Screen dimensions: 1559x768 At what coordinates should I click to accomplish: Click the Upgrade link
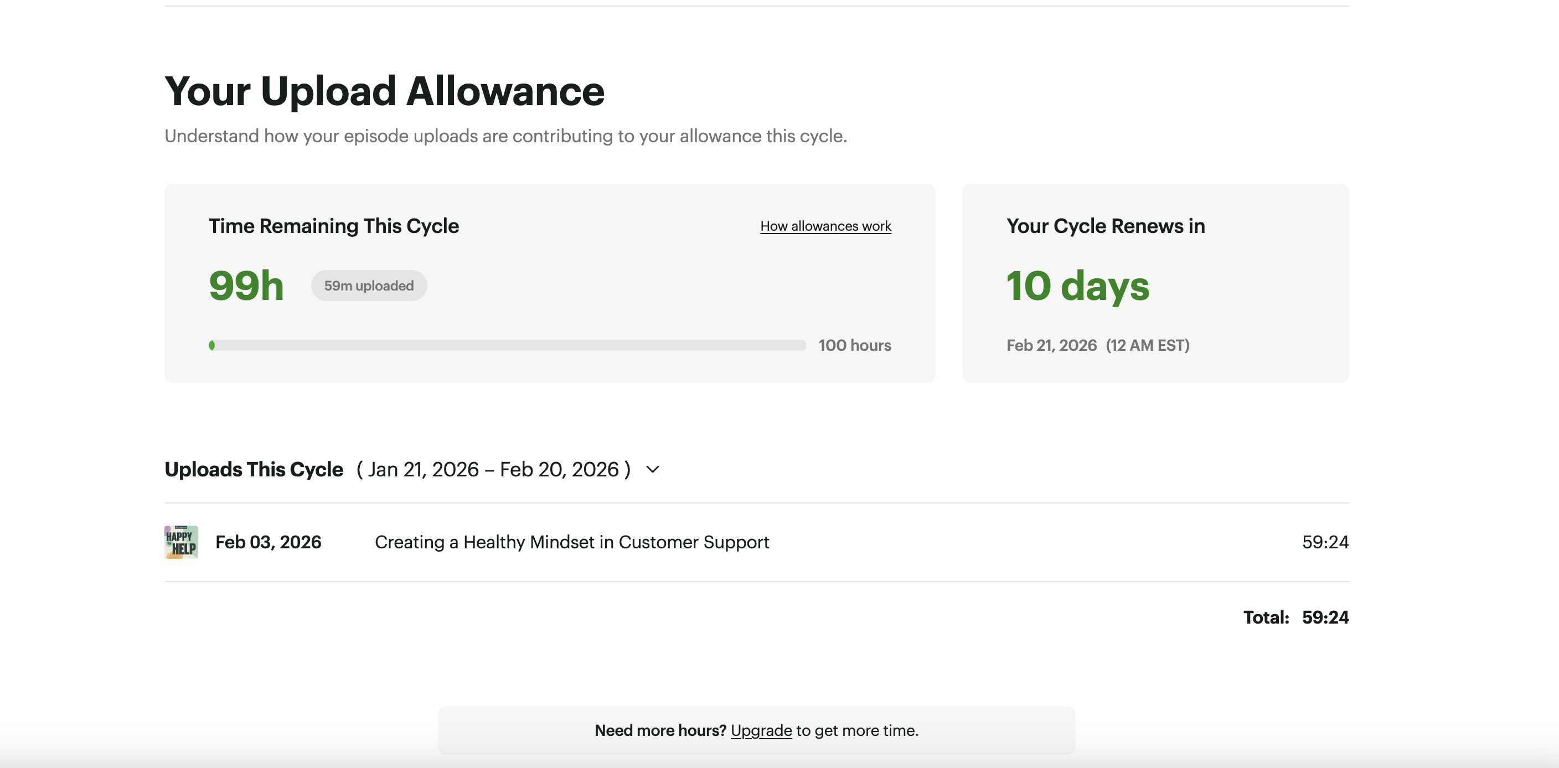[x=761, y=730]
